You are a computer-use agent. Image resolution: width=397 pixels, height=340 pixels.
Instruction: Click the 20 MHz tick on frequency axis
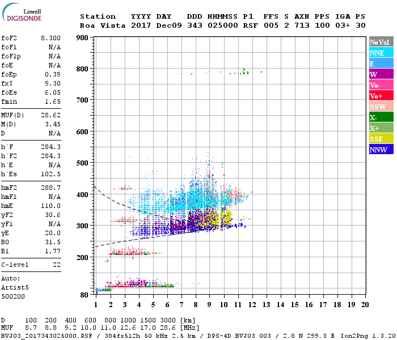pos(364,305)
